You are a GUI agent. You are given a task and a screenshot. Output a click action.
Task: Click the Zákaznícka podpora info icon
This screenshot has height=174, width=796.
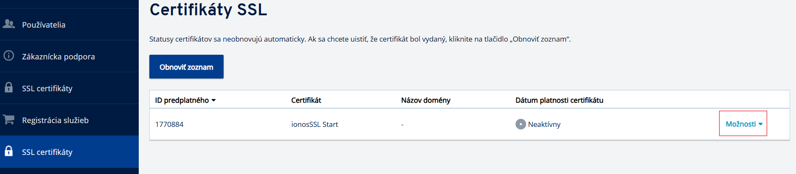click(x=8, y=56)
